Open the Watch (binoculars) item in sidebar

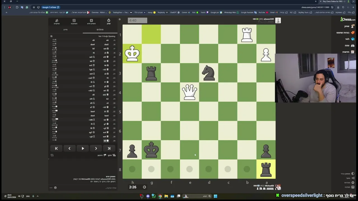pos(350,46)
